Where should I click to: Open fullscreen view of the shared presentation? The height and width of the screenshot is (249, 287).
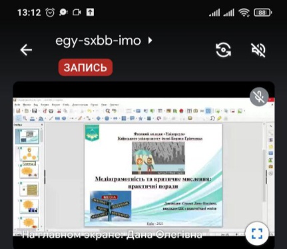pos(257,234)
